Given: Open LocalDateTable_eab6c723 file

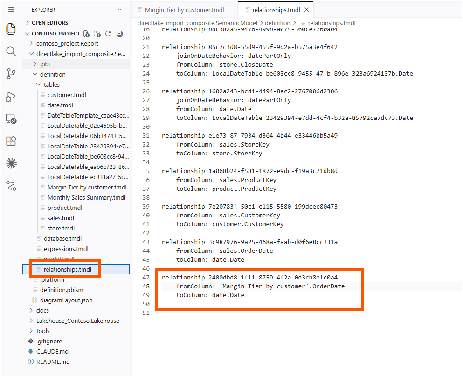Looking at the screenshot, I should [88, 167].
